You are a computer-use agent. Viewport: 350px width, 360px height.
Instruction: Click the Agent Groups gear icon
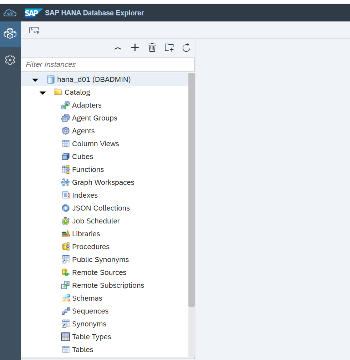pos(66,118)
